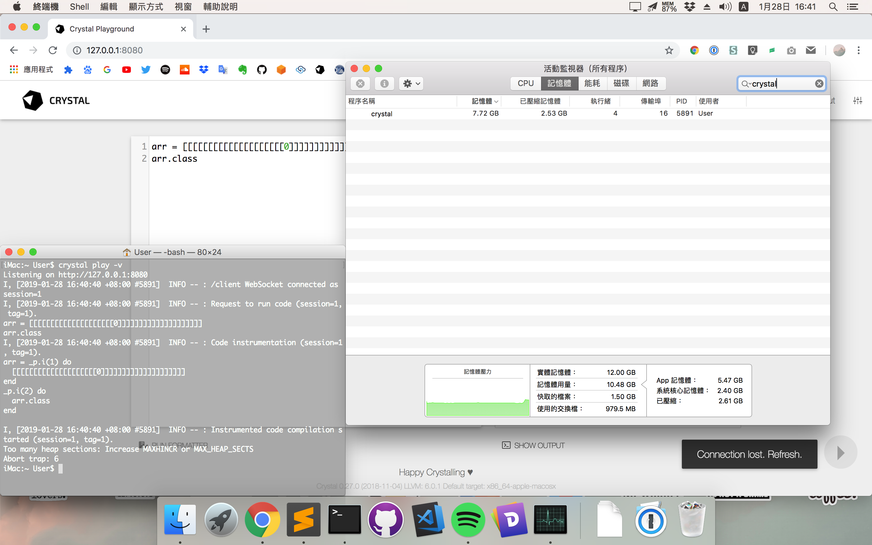Open Trash from the Dock
This screenshot has height=545, width=872.
692,519
